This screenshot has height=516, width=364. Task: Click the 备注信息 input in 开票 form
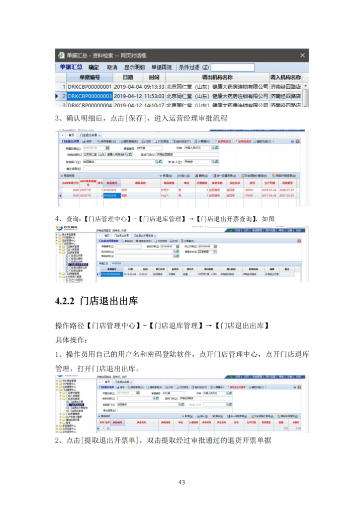[151, 168]
